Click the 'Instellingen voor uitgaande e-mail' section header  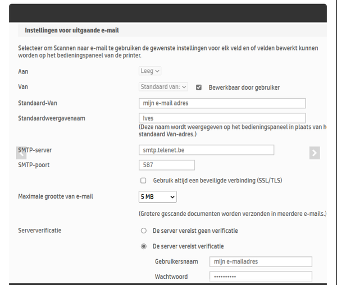(x=72, y=30)
